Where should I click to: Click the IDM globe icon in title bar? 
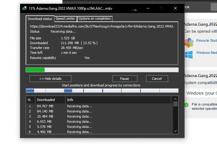tap(25, 8)
